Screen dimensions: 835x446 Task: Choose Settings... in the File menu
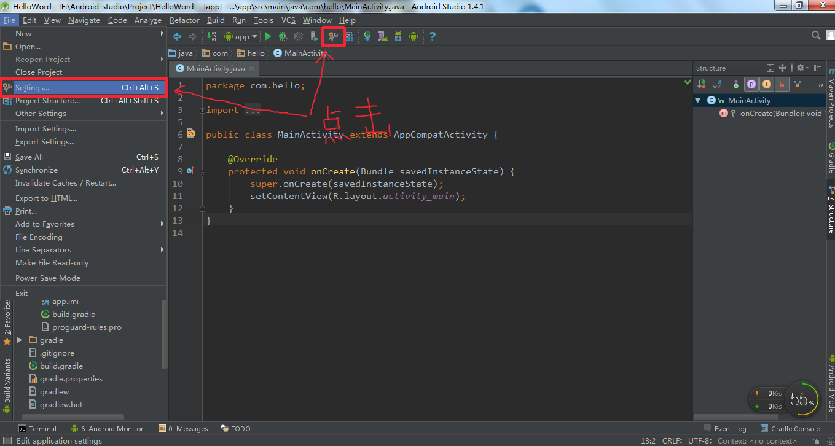tap(84, 88)
